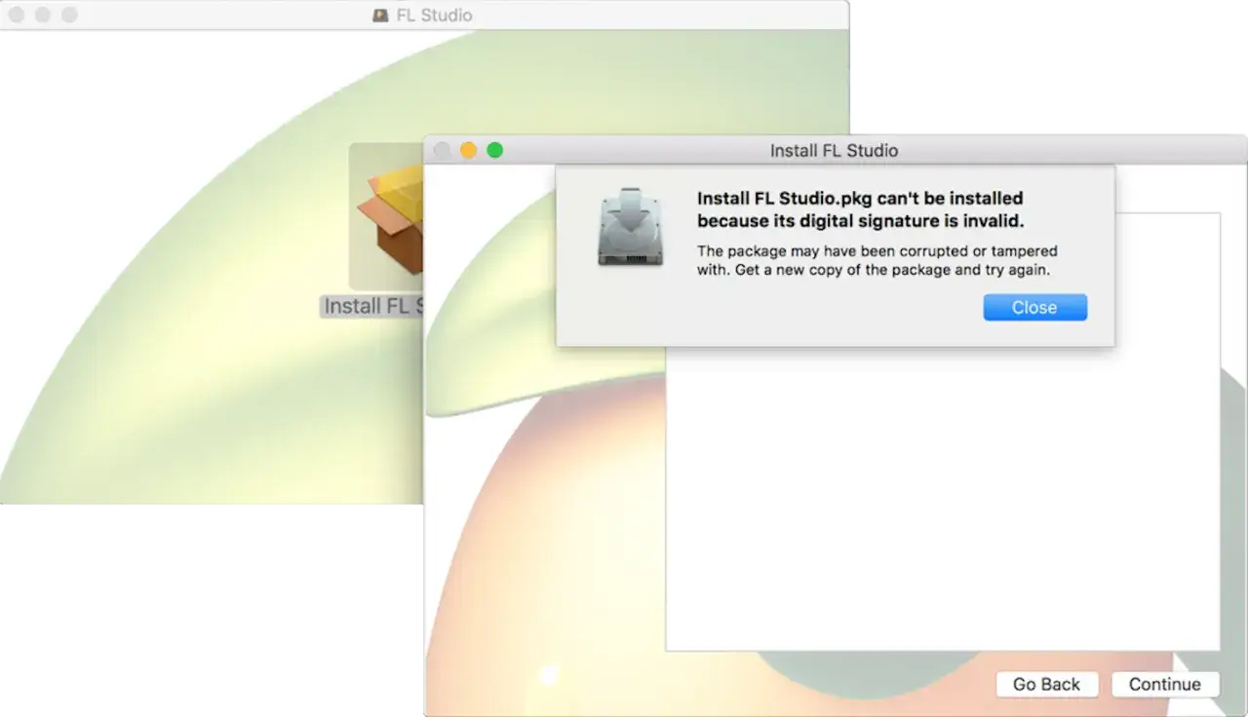Zoom the Install FL Studio window
The height and width of the screenshot is (717, 1248).
[x=494, y=150]
